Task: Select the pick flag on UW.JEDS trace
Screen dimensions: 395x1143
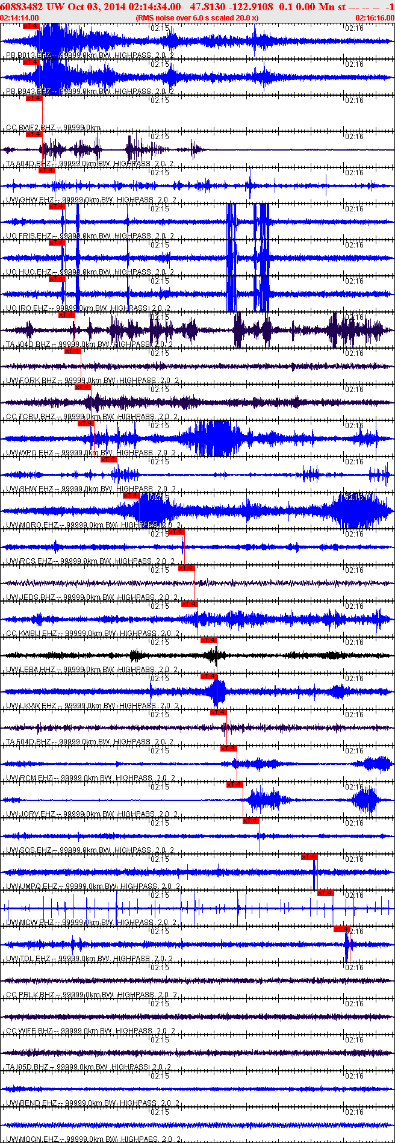Action: coord(187,568)
